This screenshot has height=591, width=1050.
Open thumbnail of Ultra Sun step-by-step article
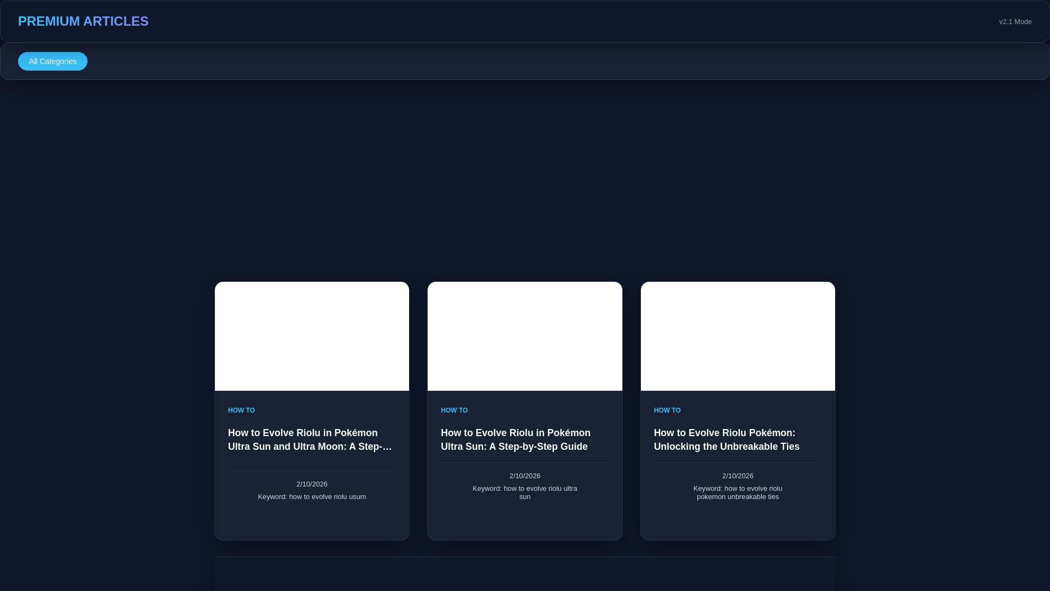click(x=524, y=336)
